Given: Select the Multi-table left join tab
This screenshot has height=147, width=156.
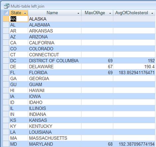Looking at the screenshot, I should [27, 6].
